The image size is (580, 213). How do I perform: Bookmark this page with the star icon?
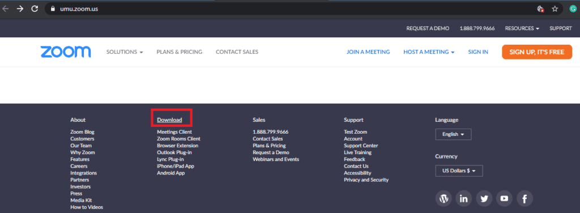pos(555,9)
